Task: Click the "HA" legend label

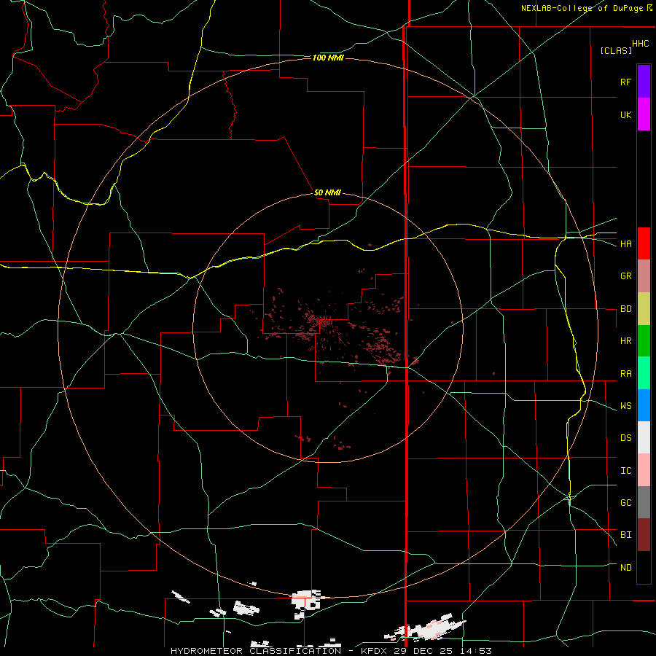Action: 625,244
